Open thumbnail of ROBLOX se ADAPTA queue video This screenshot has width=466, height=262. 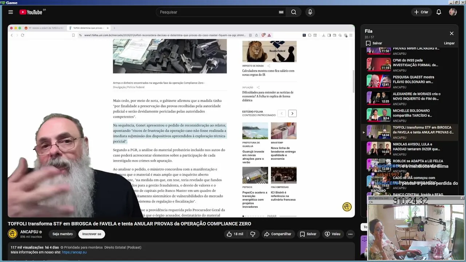[379, 165]
